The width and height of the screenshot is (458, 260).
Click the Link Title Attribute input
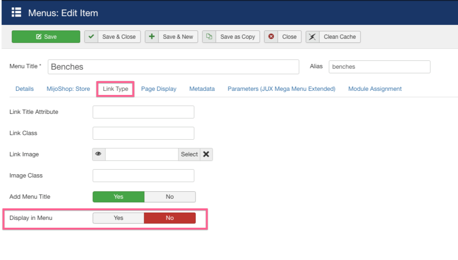[143, 112]
